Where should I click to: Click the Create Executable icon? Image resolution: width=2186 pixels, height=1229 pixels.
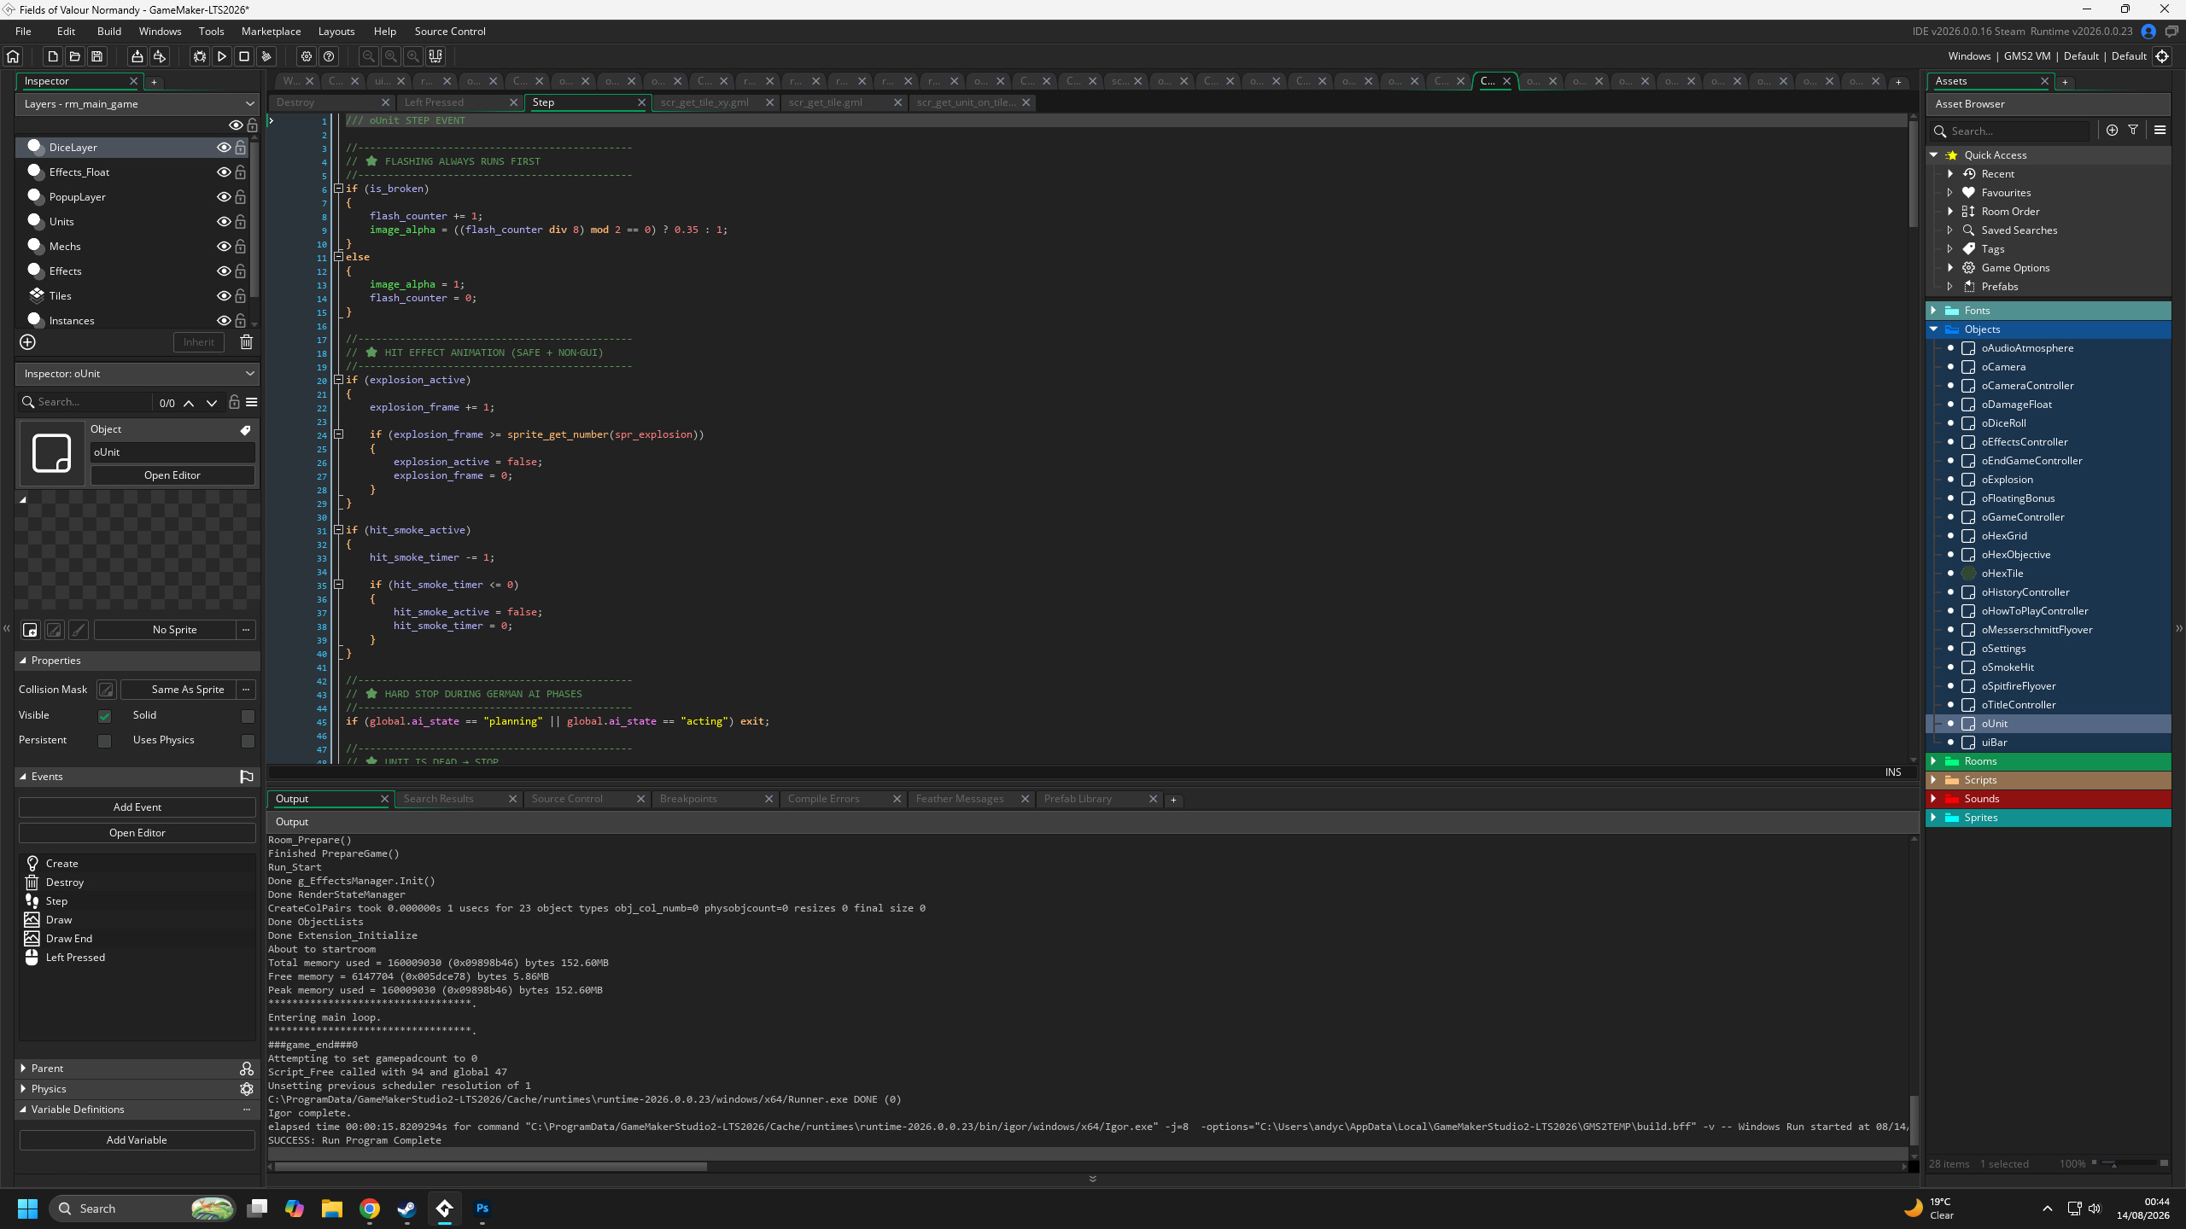137,56
